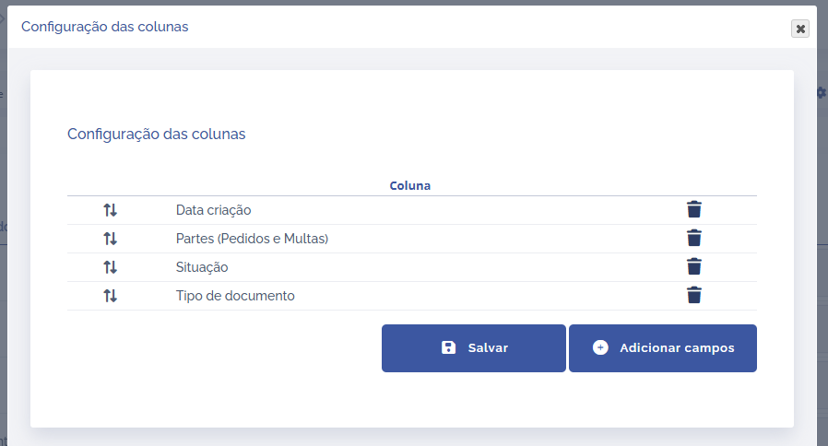Delete the Situação column via trash icon
This screenshot has width=828, height=446.
pos(694,267)
